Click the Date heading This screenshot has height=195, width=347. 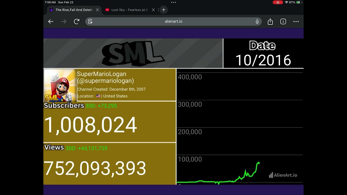click(262, 45)
